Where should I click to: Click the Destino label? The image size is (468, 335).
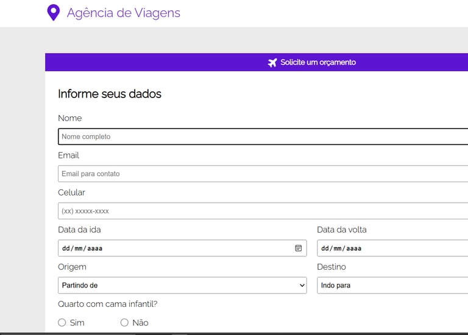click(x=331, y=267)
